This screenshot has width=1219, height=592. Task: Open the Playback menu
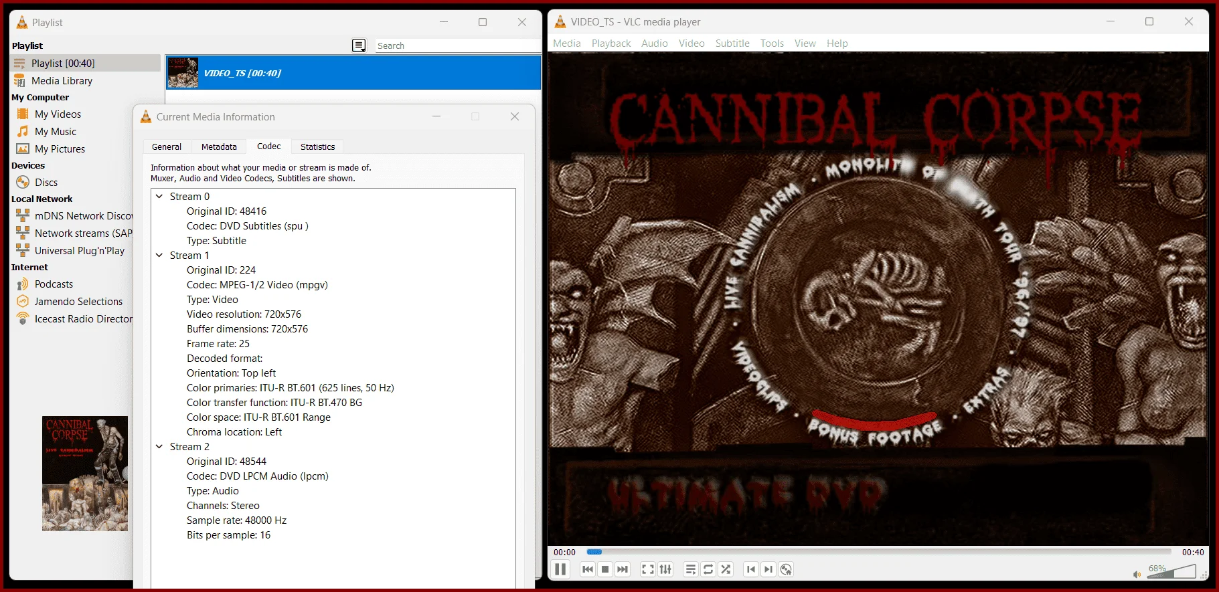click(611, 43)
